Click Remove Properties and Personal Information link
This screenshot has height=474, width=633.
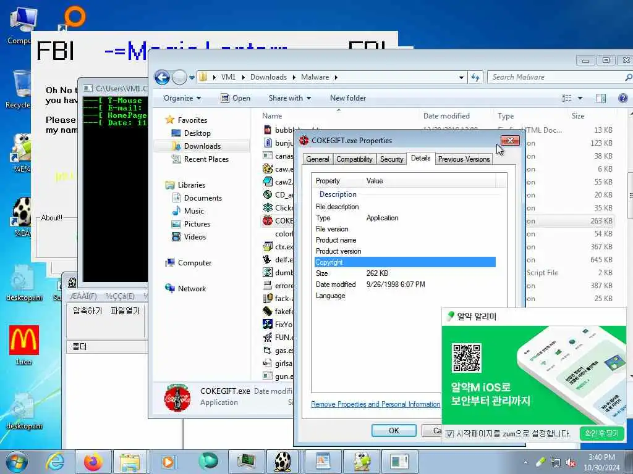375,404
